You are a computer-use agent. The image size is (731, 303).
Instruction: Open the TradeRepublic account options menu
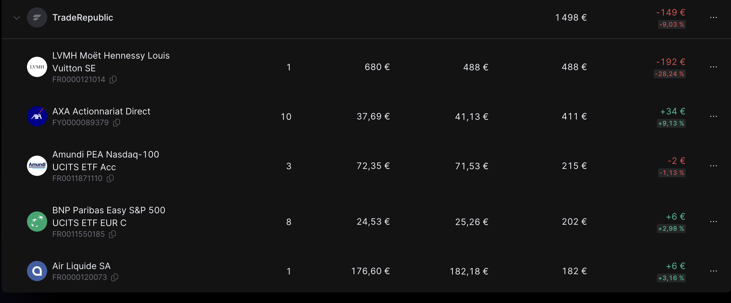[x=713, y=17]
